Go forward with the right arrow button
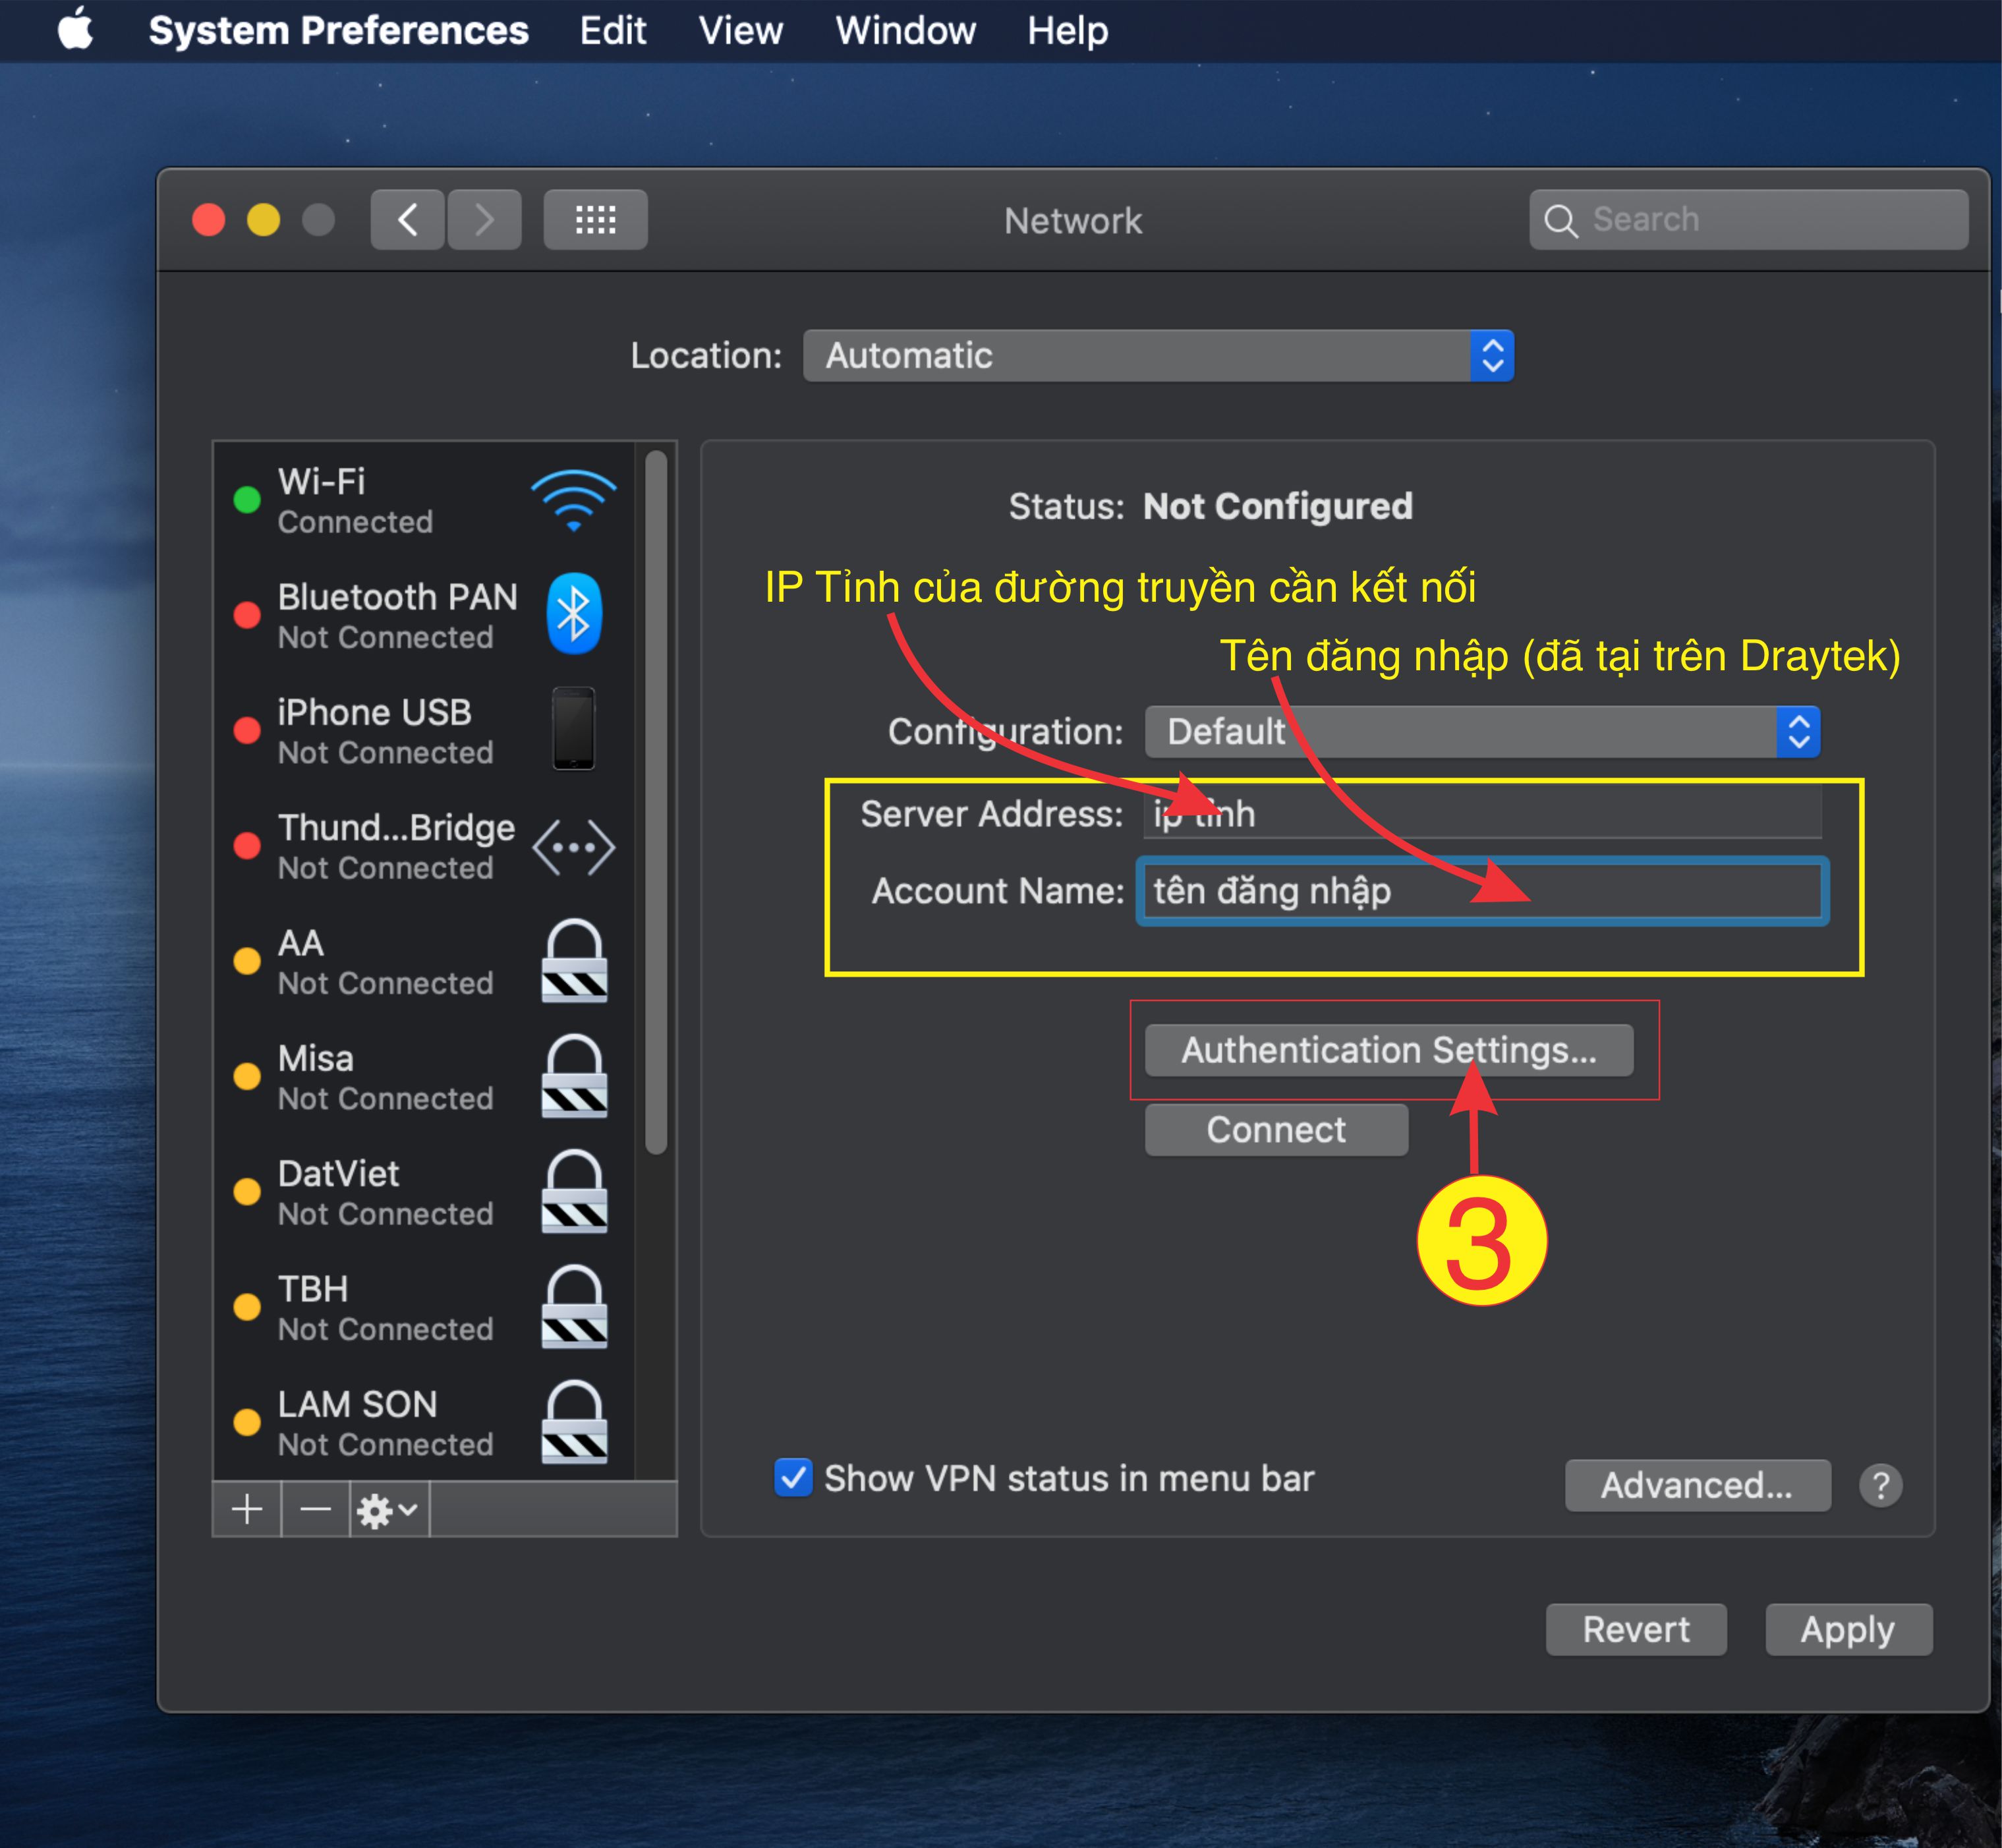 coord(484,219)
